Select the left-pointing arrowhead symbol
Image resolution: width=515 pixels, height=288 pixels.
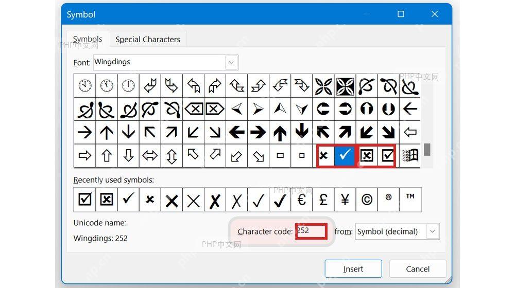point(236,109)
